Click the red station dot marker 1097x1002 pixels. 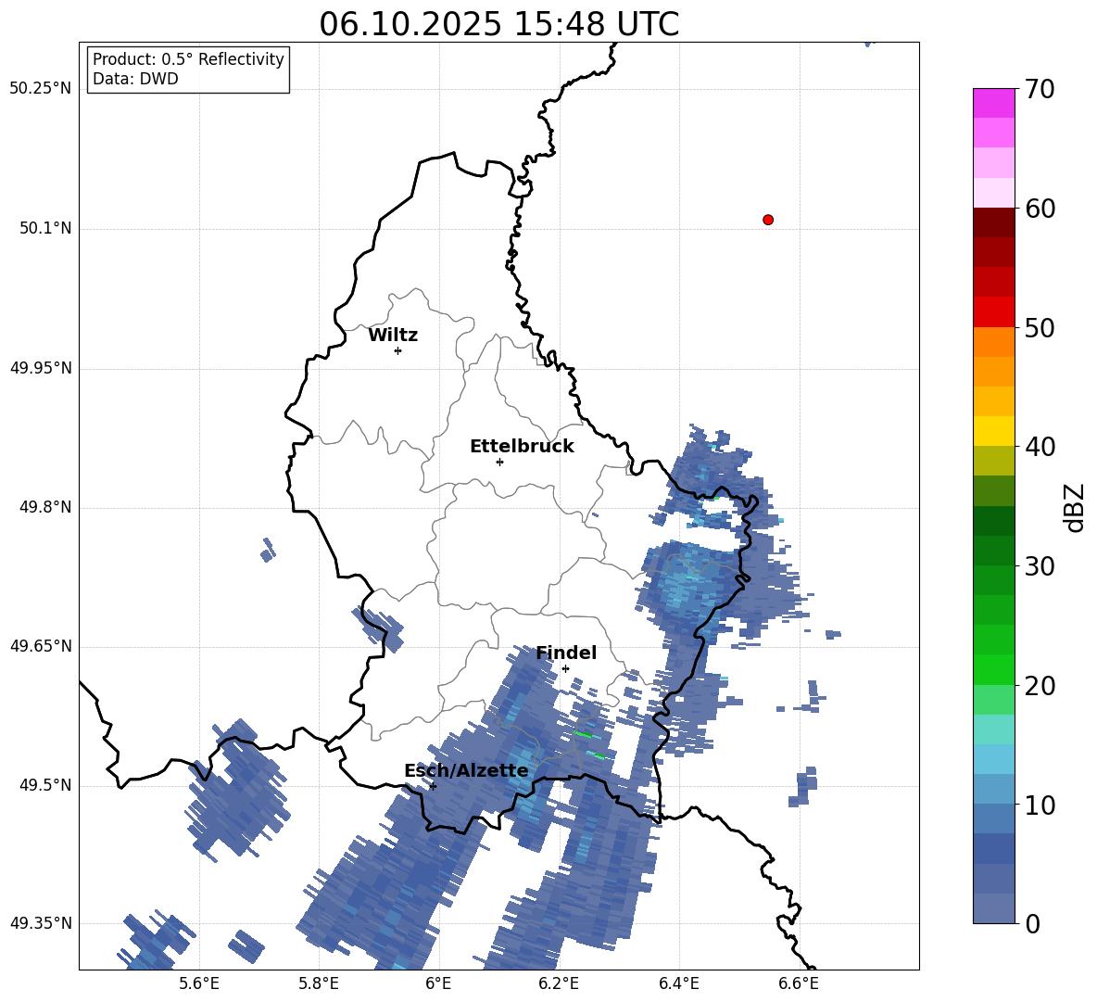[x=767, y=220]
